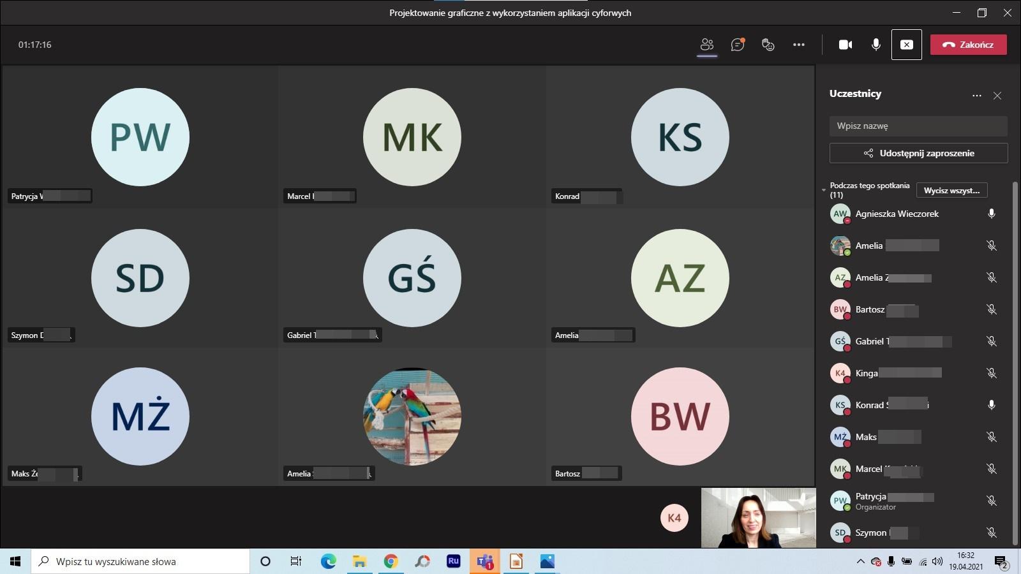The image size is (1021, 574).
Task: Open Google Chrome from taskbar
Action: pos(391,561)
